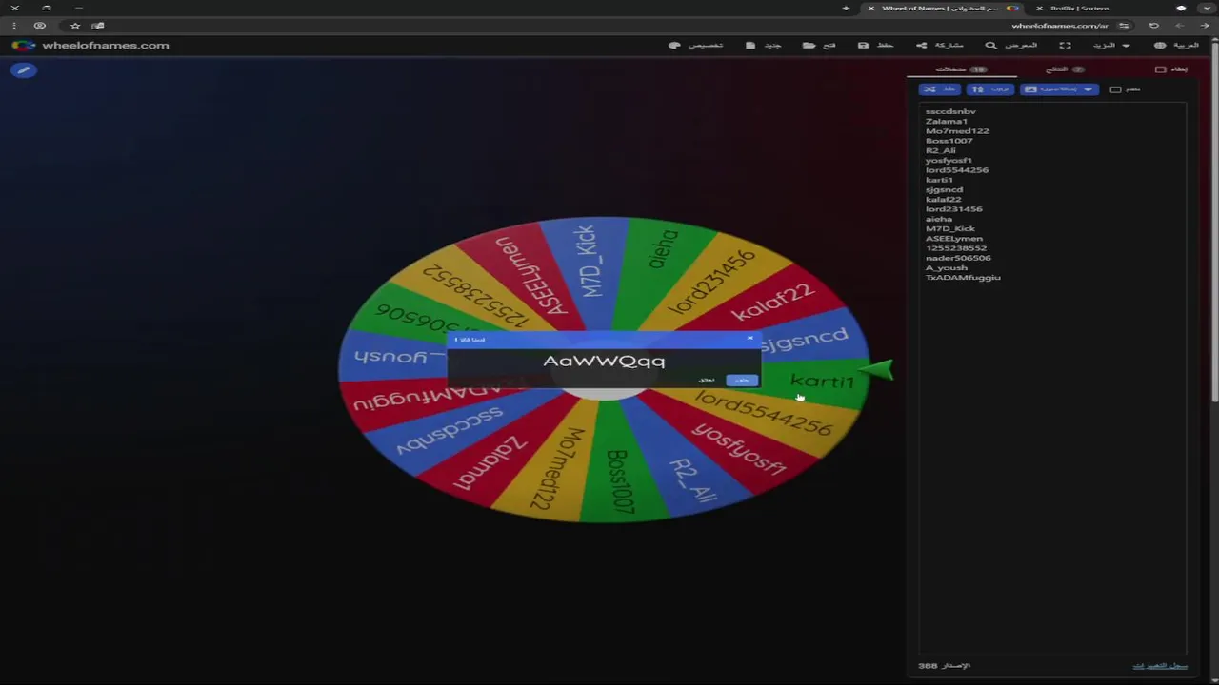Reload the page in the browser
This screenshot has height=685, width=1219.
pos(1154,26)
